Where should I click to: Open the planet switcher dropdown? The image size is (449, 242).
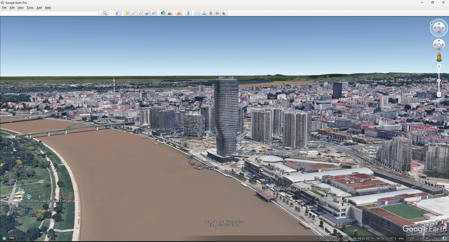point(179,13)
